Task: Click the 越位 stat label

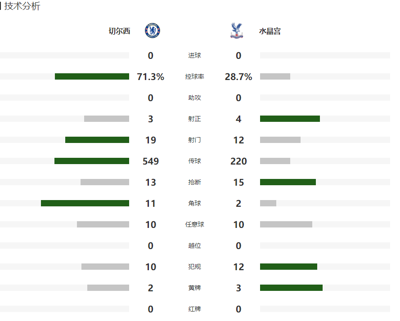Action: coord(194,246)
